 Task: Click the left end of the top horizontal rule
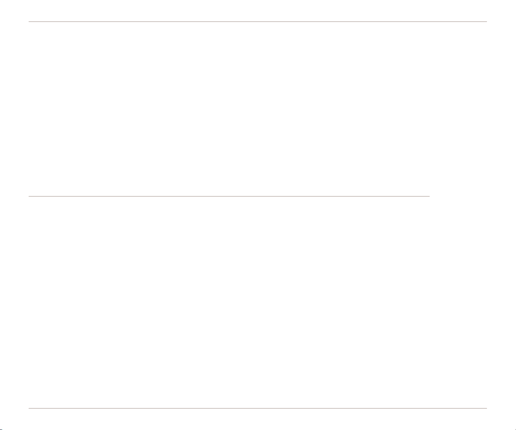pyautogui.click(x=29, y=21)
